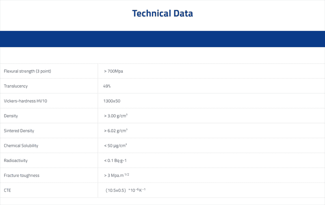The height and width of the screenshot is (205, 325).
Task: Click the < 0.1 Bq·g-1 value
Action: (115, 161)
